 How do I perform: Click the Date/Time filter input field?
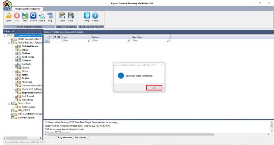[149, 41]
